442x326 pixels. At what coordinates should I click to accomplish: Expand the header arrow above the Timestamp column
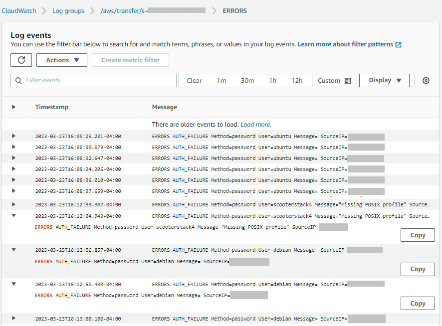pyautogui.click(x=14, y=107)
